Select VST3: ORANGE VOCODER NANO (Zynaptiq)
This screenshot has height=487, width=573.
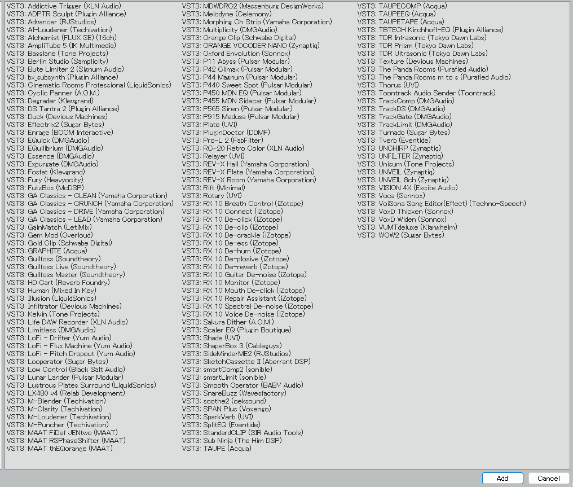tap(250, 45)
